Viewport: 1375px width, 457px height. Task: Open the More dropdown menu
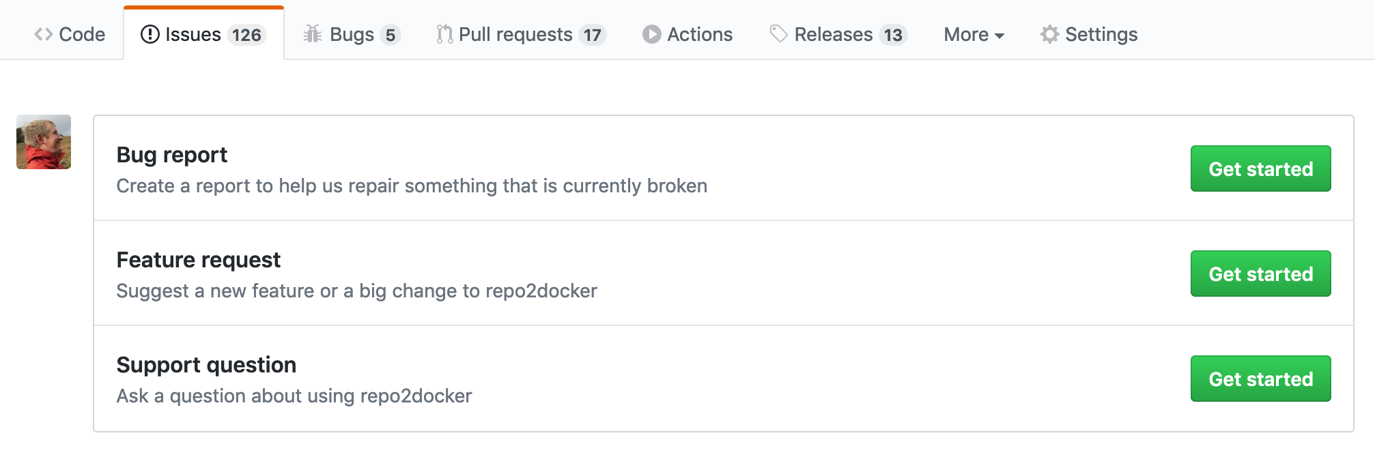pos(972,34)
